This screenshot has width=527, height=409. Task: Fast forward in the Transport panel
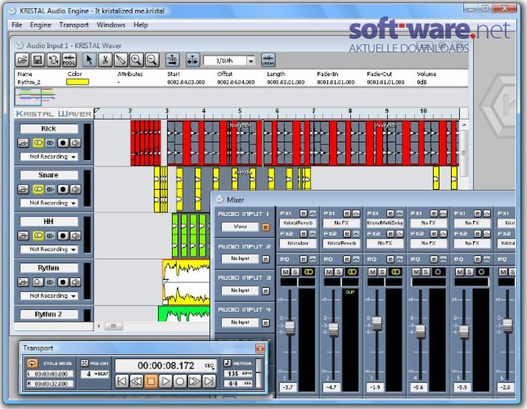(194, 381)
